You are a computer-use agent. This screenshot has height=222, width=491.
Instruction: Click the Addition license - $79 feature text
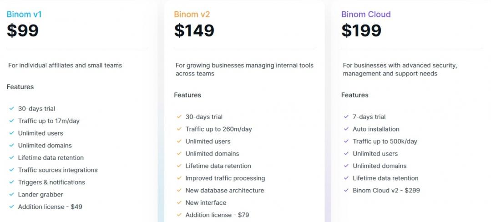pyautogui.click(x=217, y=215)
